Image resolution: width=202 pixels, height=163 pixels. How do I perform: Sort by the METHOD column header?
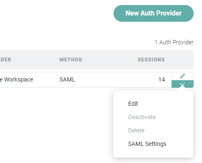(x=71, y=60)
